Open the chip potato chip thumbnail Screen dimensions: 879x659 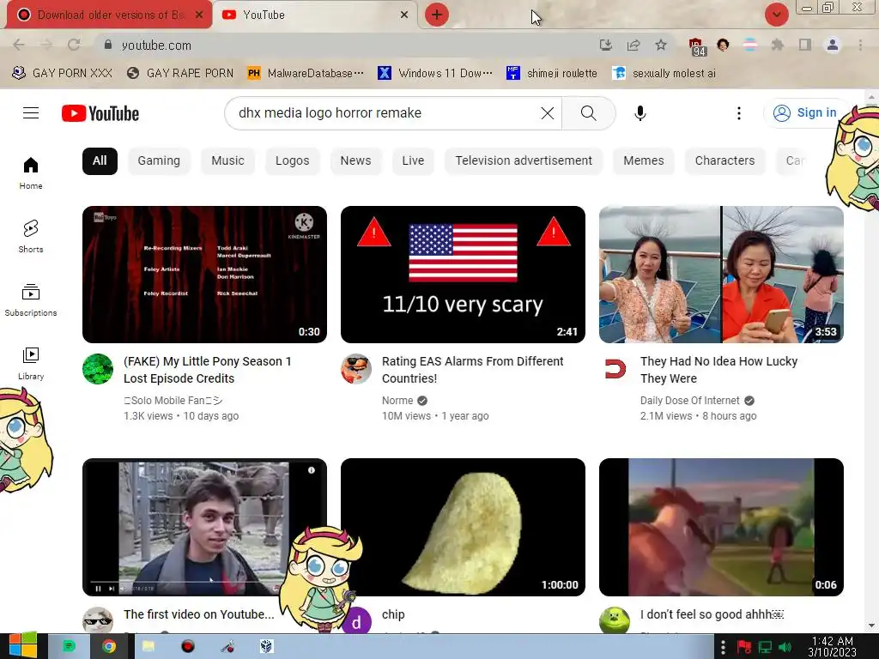coord(463,528)
